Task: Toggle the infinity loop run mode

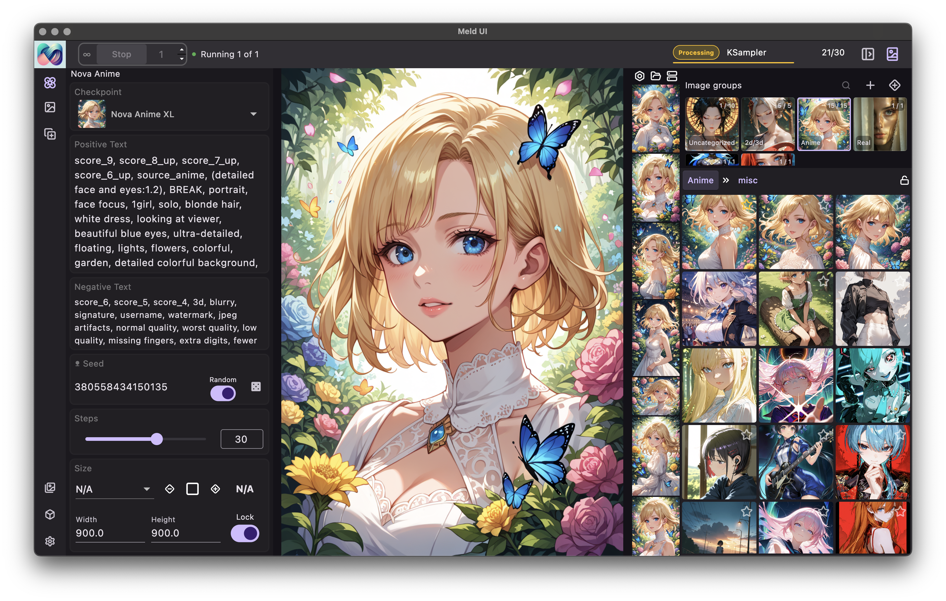Action: [87, 54]
